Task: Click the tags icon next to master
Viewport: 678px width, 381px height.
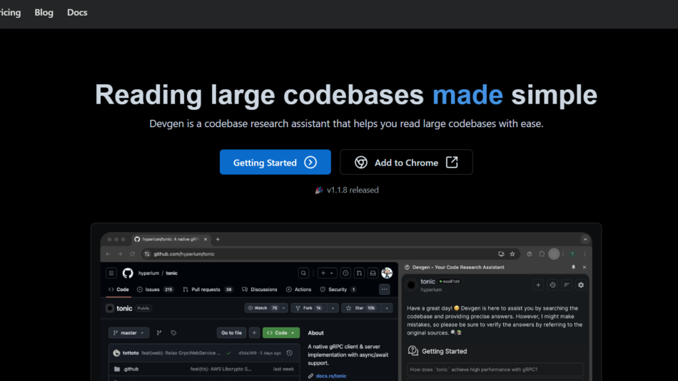Action: (173, 332)
